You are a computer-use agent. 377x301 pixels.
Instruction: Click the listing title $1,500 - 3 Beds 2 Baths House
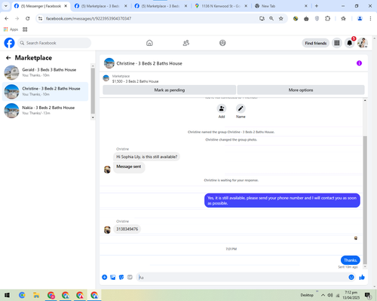135,81
